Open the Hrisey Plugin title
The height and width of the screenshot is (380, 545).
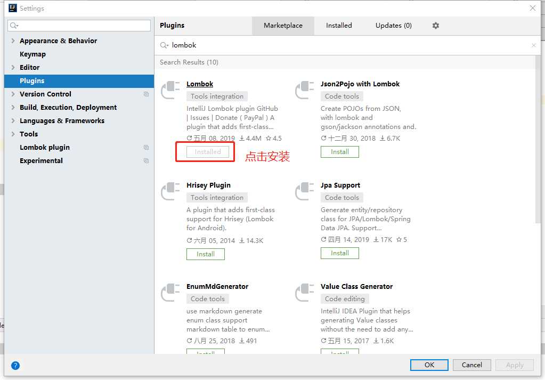click(x=208, y=185)
